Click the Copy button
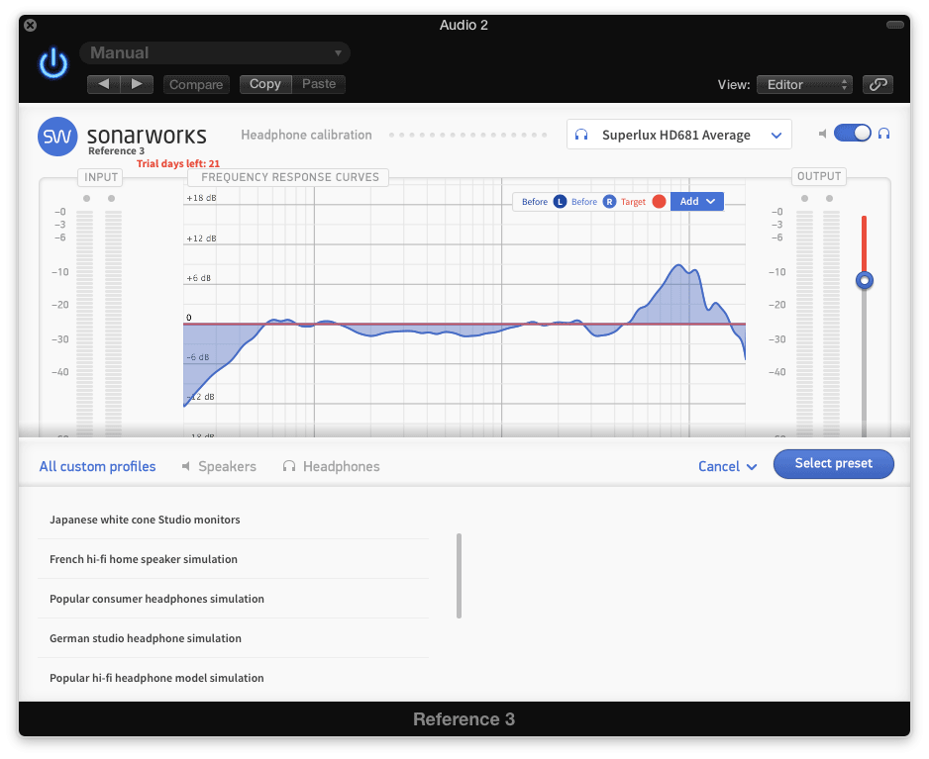 pos(264,84)
